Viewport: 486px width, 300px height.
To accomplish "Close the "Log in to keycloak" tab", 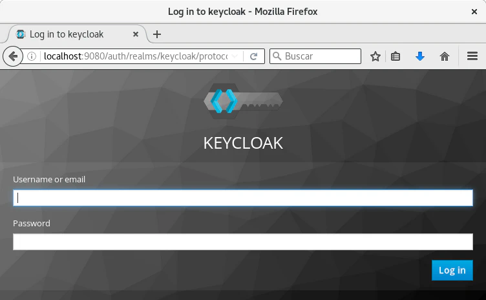I will click(x=136, y=34).
